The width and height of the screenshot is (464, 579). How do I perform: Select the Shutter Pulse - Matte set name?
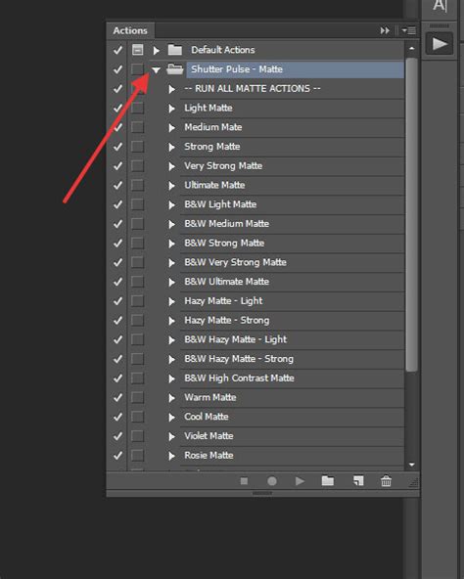pos(237,69)
